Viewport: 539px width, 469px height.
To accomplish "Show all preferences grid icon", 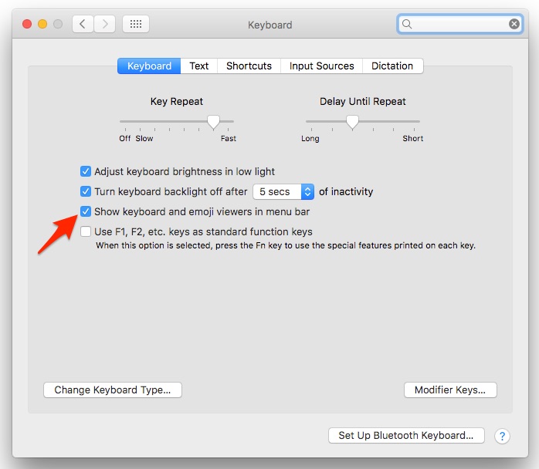I will pyautogui.click(x=136, y=24).
